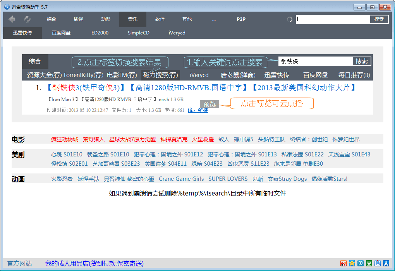Share to Tencent Weibo icon
This screenshot has width=395, height=271.
point(361,263)
